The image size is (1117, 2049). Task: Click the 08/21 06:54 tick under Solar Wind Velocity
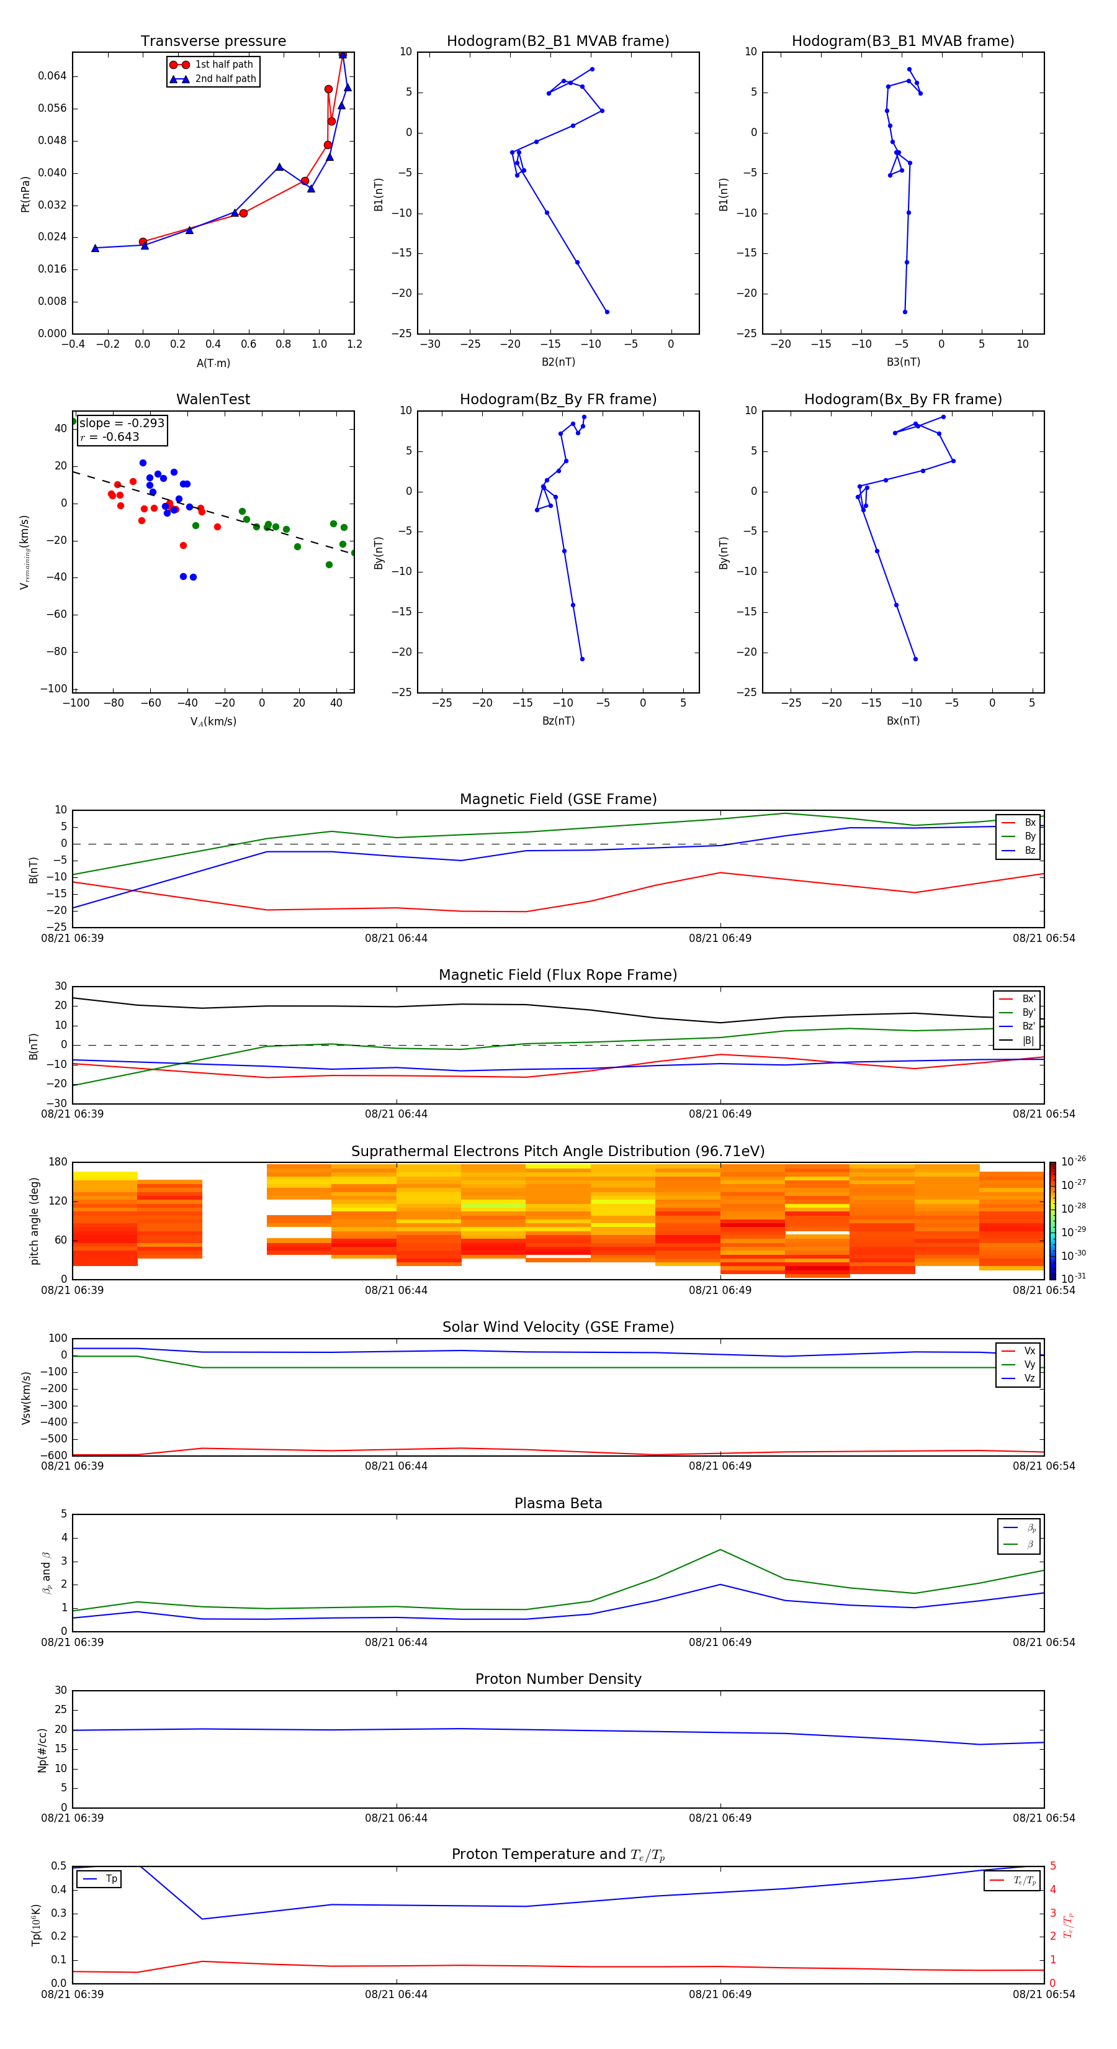coord(1043,1466)
